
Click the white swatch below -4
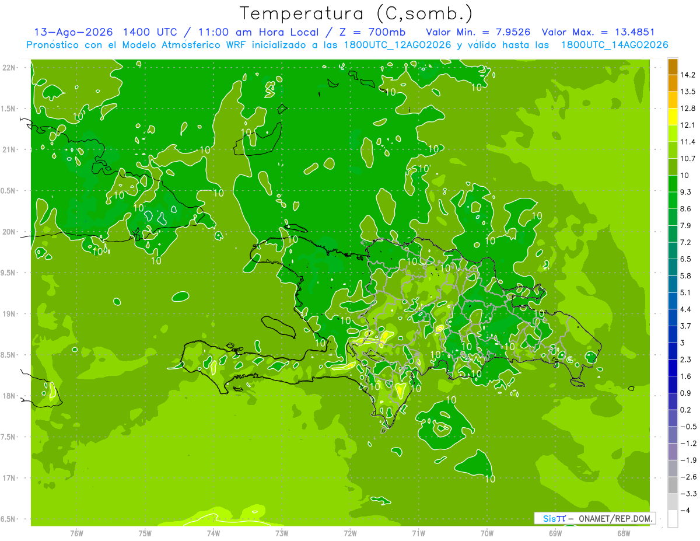point(673,519)
